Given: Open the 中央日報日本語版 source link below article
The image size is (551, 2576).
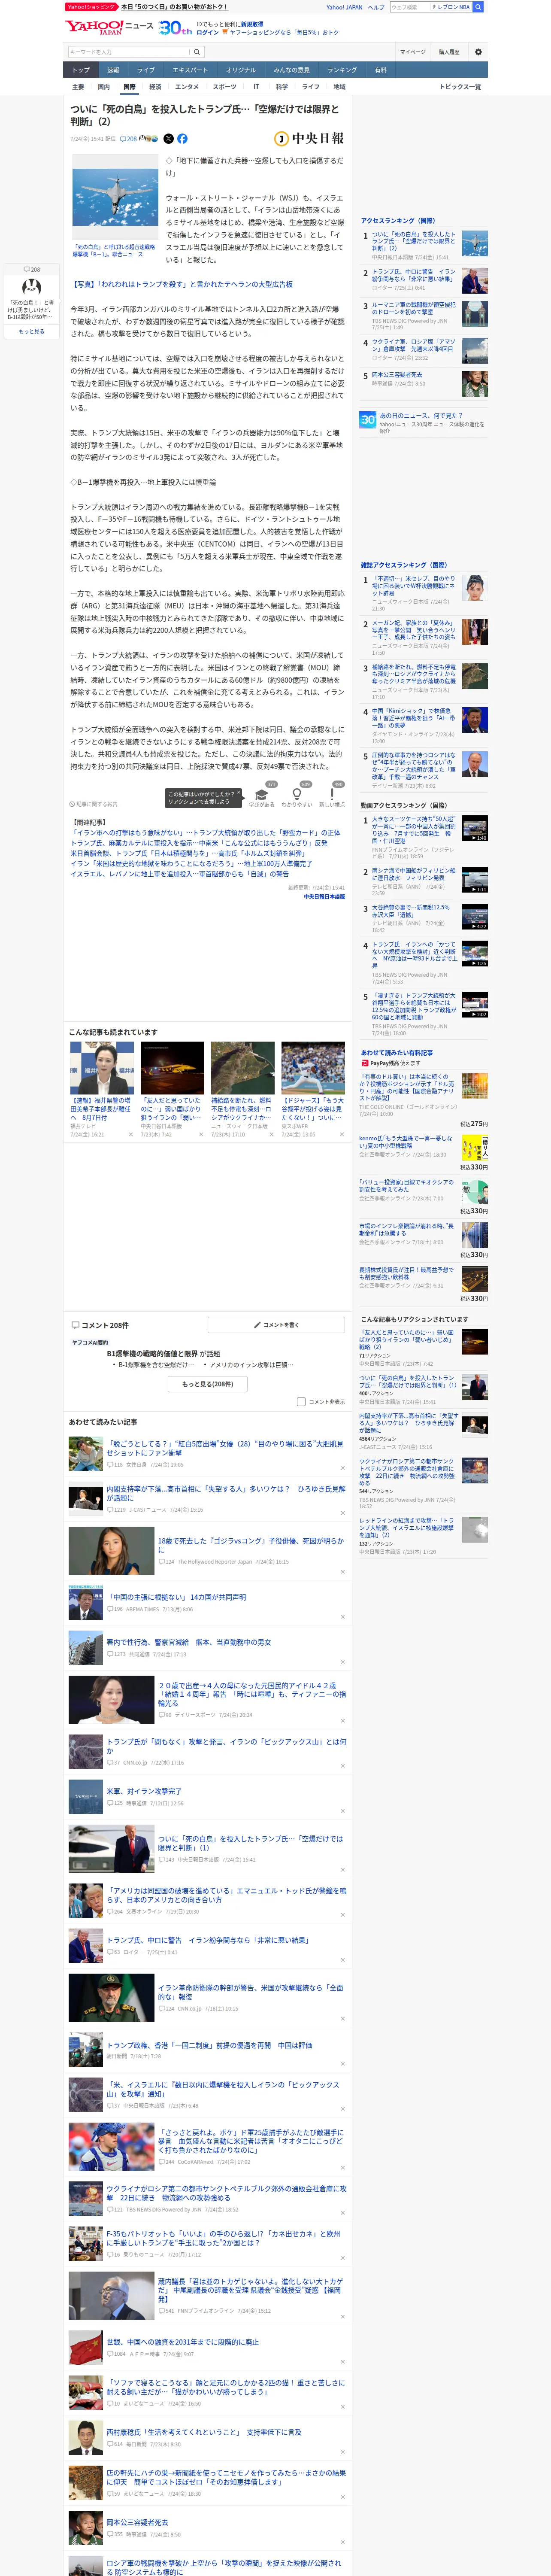Looking at the screenshot, I should click(x=324, y=897).
